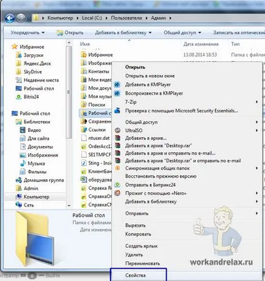The height and width of the screenshot is (281, 265).
Task: Click the Домашняя группа icon
Action: pyautogui.click(x=19, y=180)
